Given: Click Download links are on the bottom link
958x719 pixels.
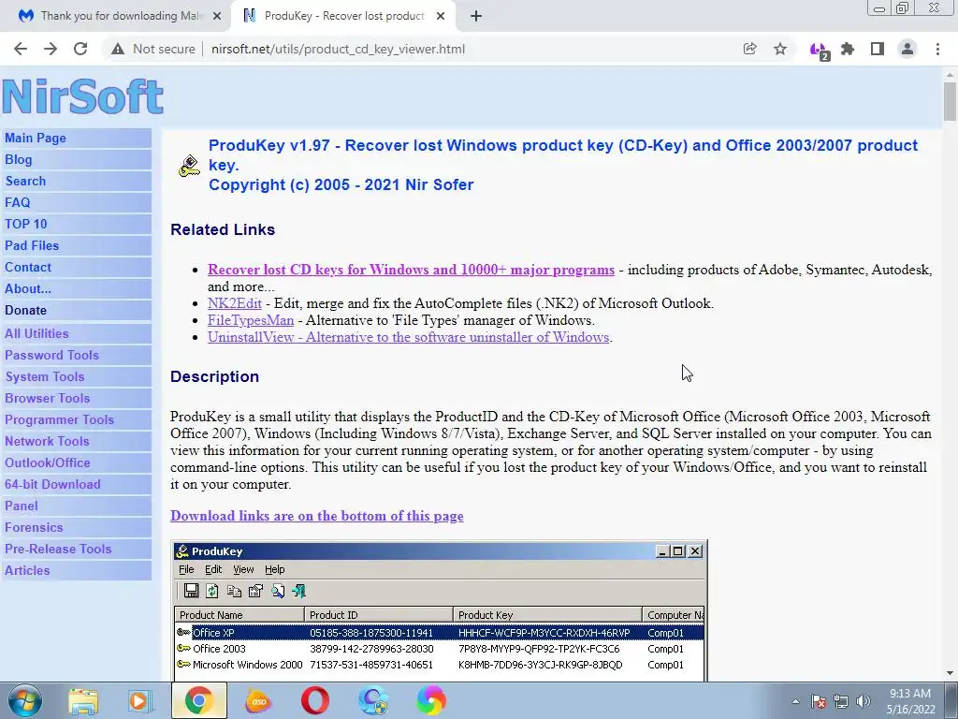Looking at the screenshot, I should click(317, 516).
